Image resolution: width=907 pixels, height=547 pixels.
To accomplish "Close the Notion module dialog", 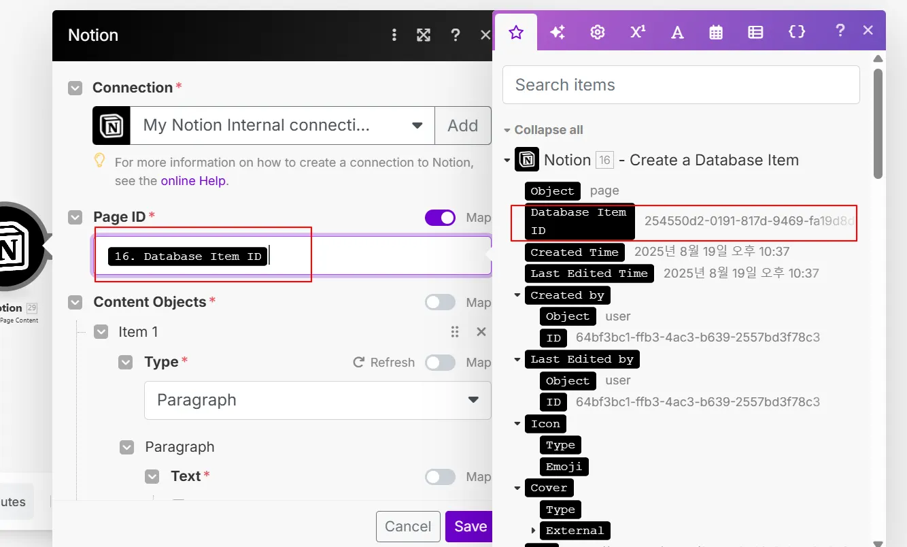I will point(485,35).
